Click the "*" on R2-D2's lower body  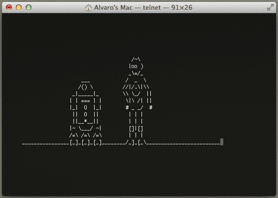click(85, 121)
